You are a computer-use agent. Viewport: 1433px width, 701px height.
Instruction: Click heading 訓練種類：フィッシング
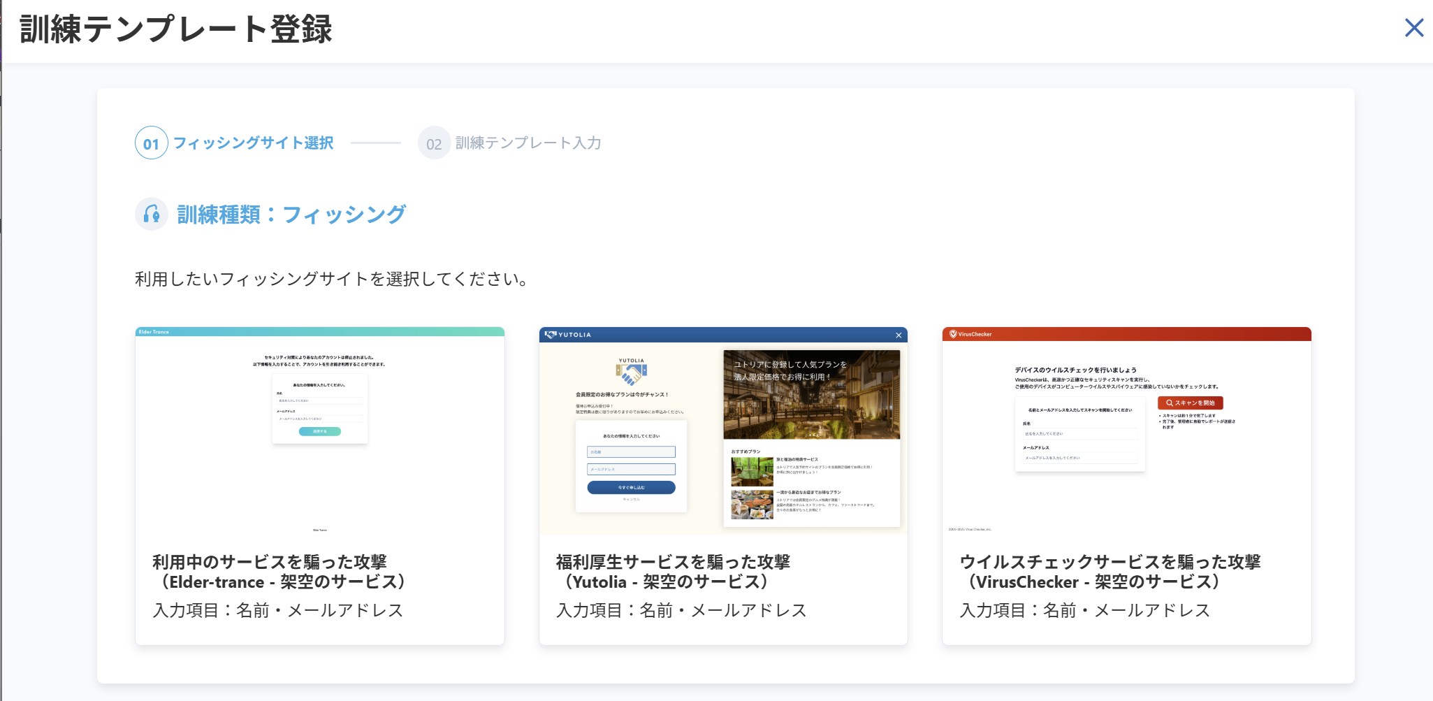coord(291,215)
